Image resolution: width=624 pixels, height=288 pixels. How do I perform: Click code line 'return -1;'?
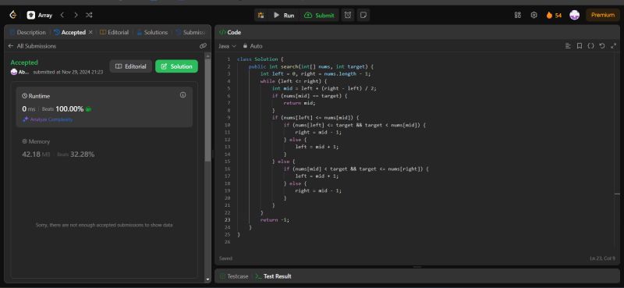275,220
